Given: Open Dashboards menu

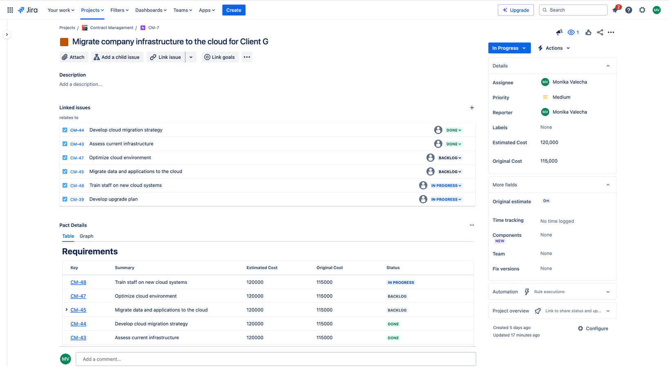Looking at the screenshot, I should [x=151, y=10].
